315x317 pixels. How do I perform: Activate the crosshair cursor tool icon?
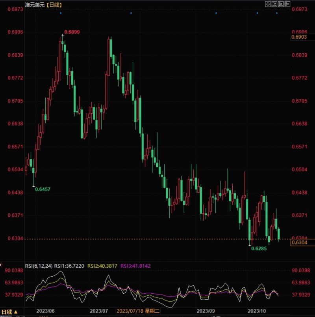(x=268, y=4)
